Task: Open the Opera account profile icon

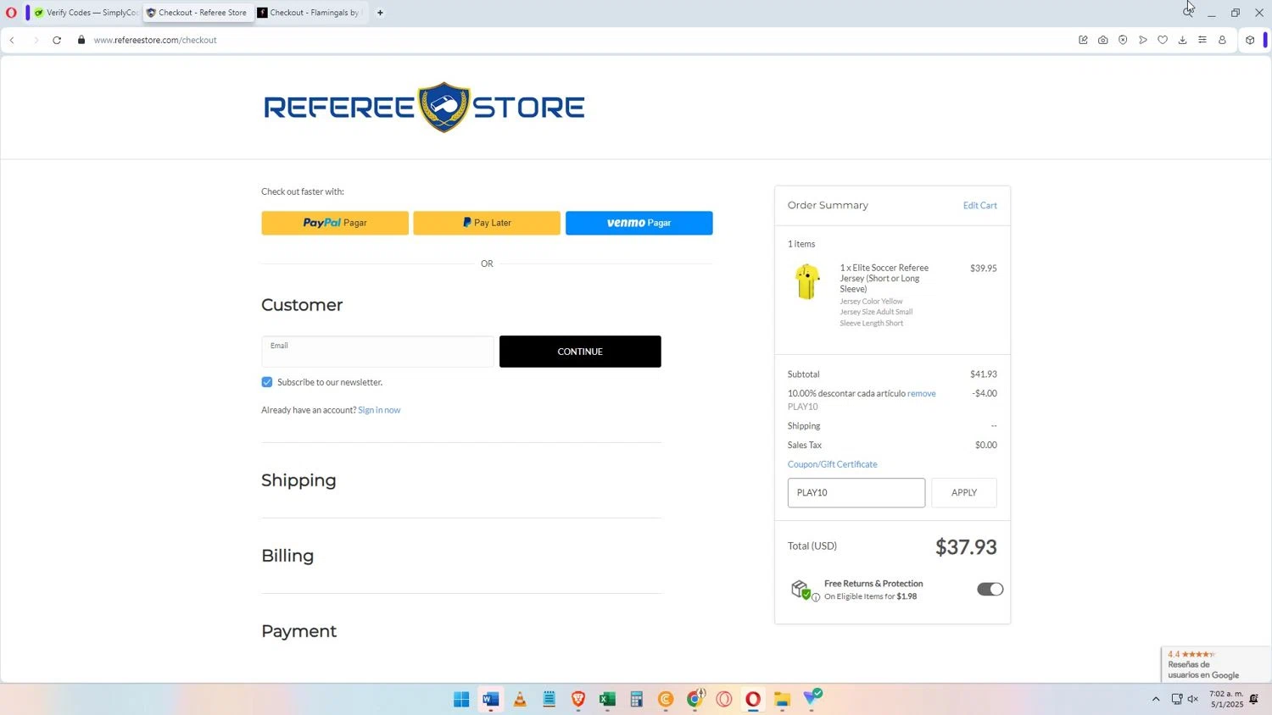Action: [x=1222, y=40]
